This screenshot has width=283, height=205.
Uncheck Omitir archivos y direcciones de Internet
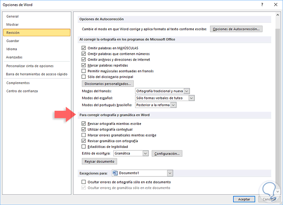click(84, 59)
